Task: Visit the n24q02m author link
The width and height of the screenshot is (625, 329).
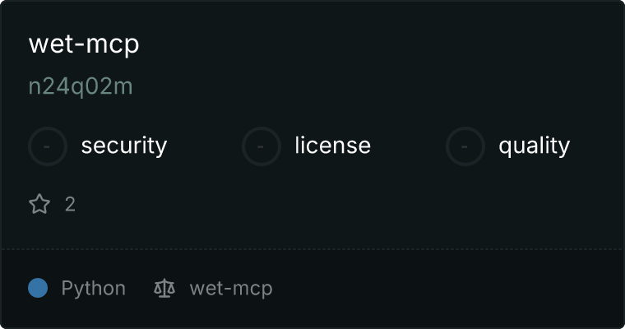Action: click(81, 86)
